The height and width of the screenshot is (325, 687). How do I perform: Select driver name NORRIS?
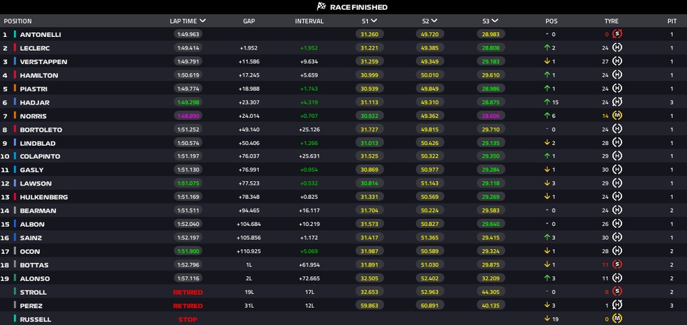33,116
